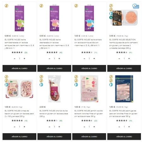The image size is (152, 142).
Task: Increase quantity of jamón cocido with plus
Action: pyautogui.click(x=94, y=127)
